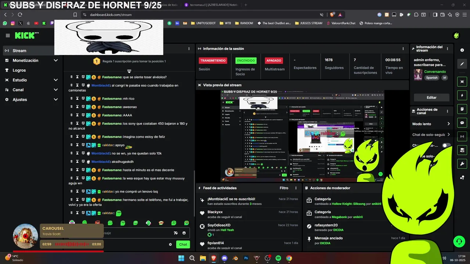The image size is (470, 264).
Task: Click the APAGADO multistream badge
Action: click(x=274, y=60)
